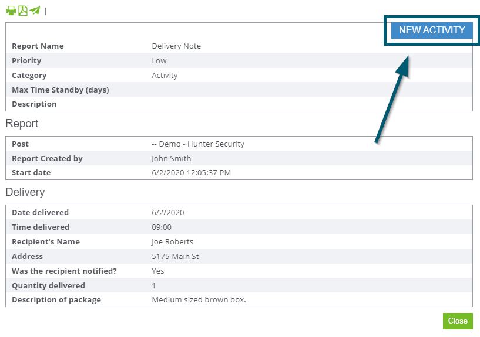Click the 'Date delivered' label
Screen dimensions: 480x337
(x=40, y=212)
